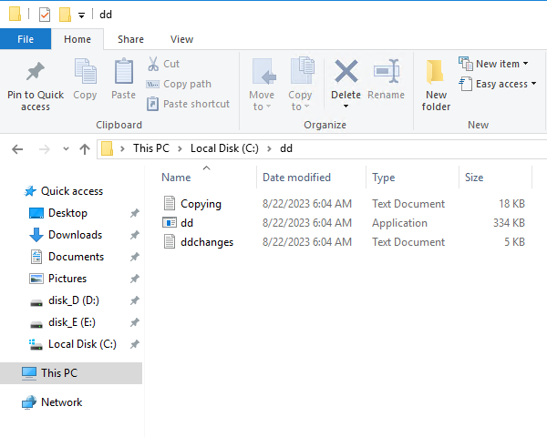The height and width of the screenshot is (437, 547).
Task: Open the Move to menu
Action: pos(262,85)
